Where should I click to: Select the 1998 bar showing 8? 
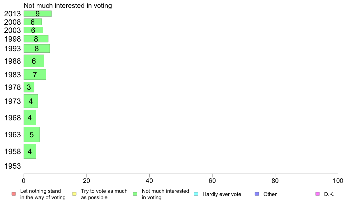click(36, 39)
